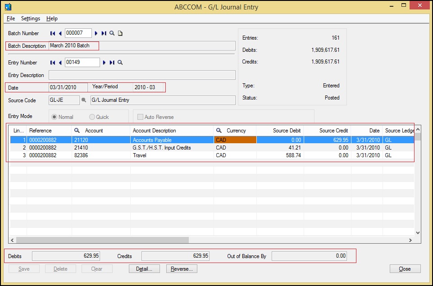This screenshot has width=433, height=286.
Task: Click account number 21120 cell
Action: tap(101, 140)
